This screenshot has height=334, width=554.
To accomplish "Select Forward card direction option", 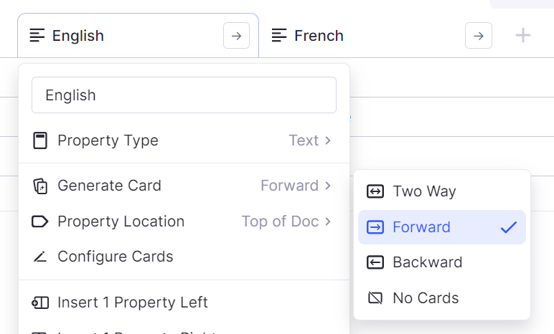I will (x=442, y=227).
